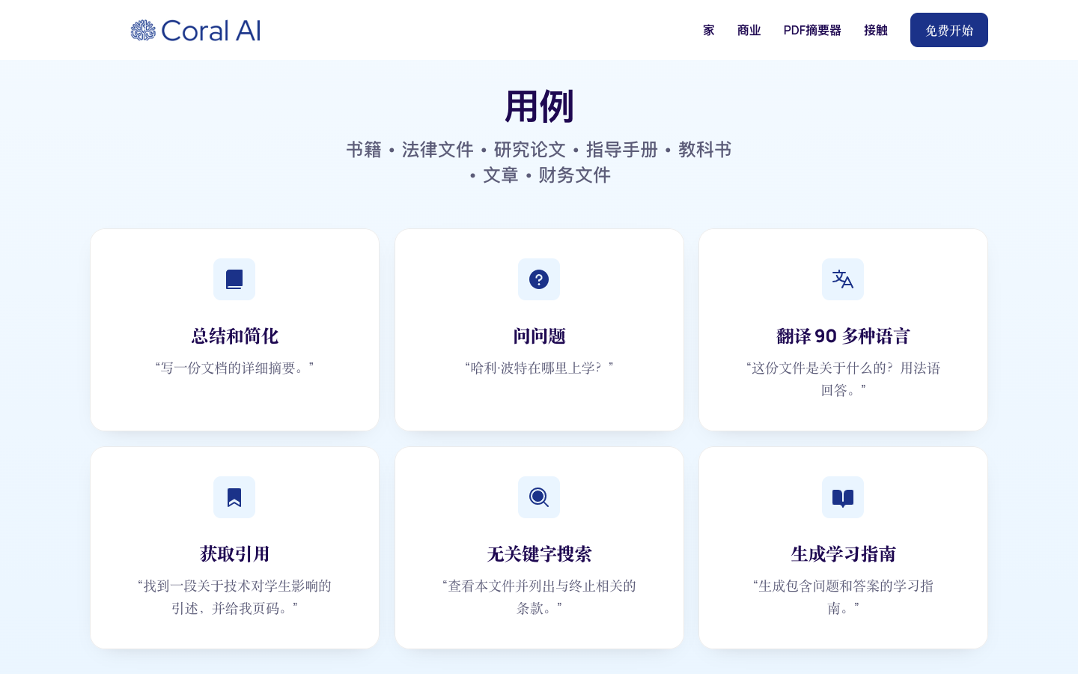Select the translate icon on 翻译 90 多种语言 card
1078x674 pixels.
[843, 279]
